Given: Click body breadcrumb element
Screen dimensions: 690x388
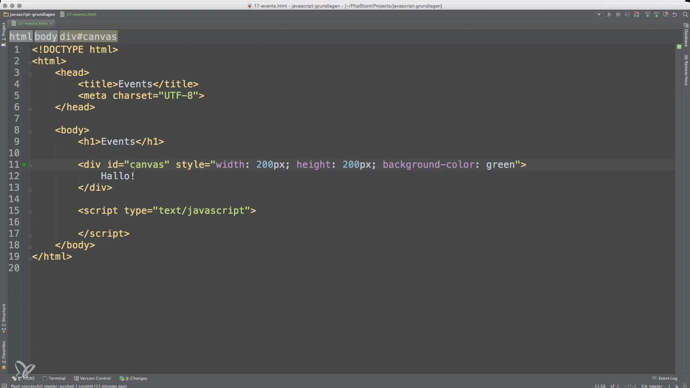Looking at the screenshot, I should coord(46,37).
